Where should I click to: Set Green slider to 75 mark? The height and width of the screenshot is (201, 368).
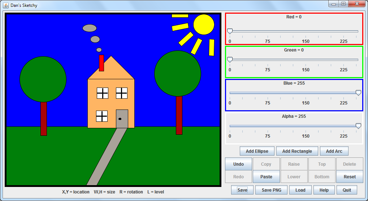(x=268, y=60)
